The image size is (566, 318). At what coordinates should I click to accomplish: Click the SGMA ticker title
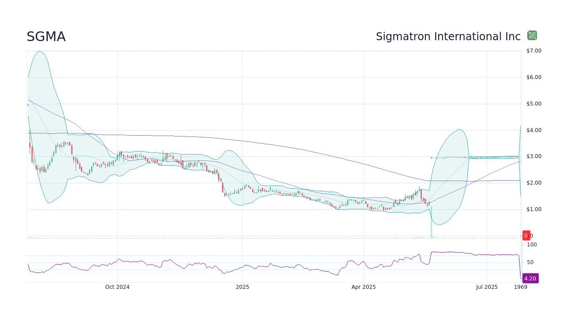click(46, 37)
